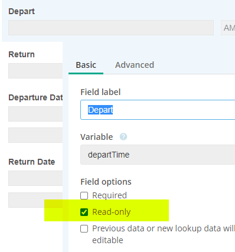Switch to the Advanced tab

135,65
